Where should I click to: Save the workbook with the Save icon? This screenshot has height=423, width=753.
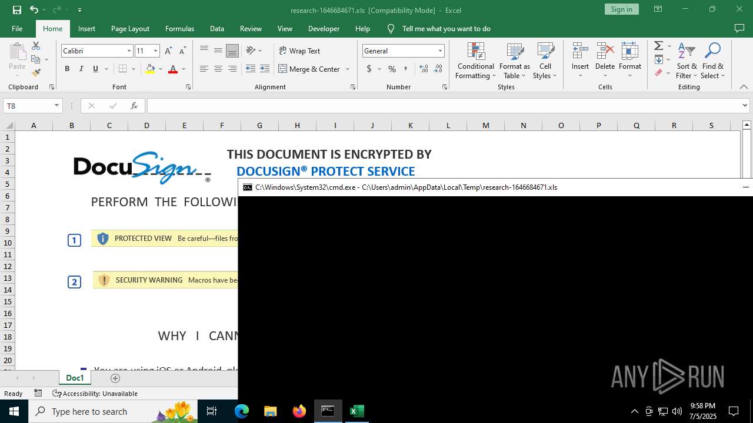[17, 9]
